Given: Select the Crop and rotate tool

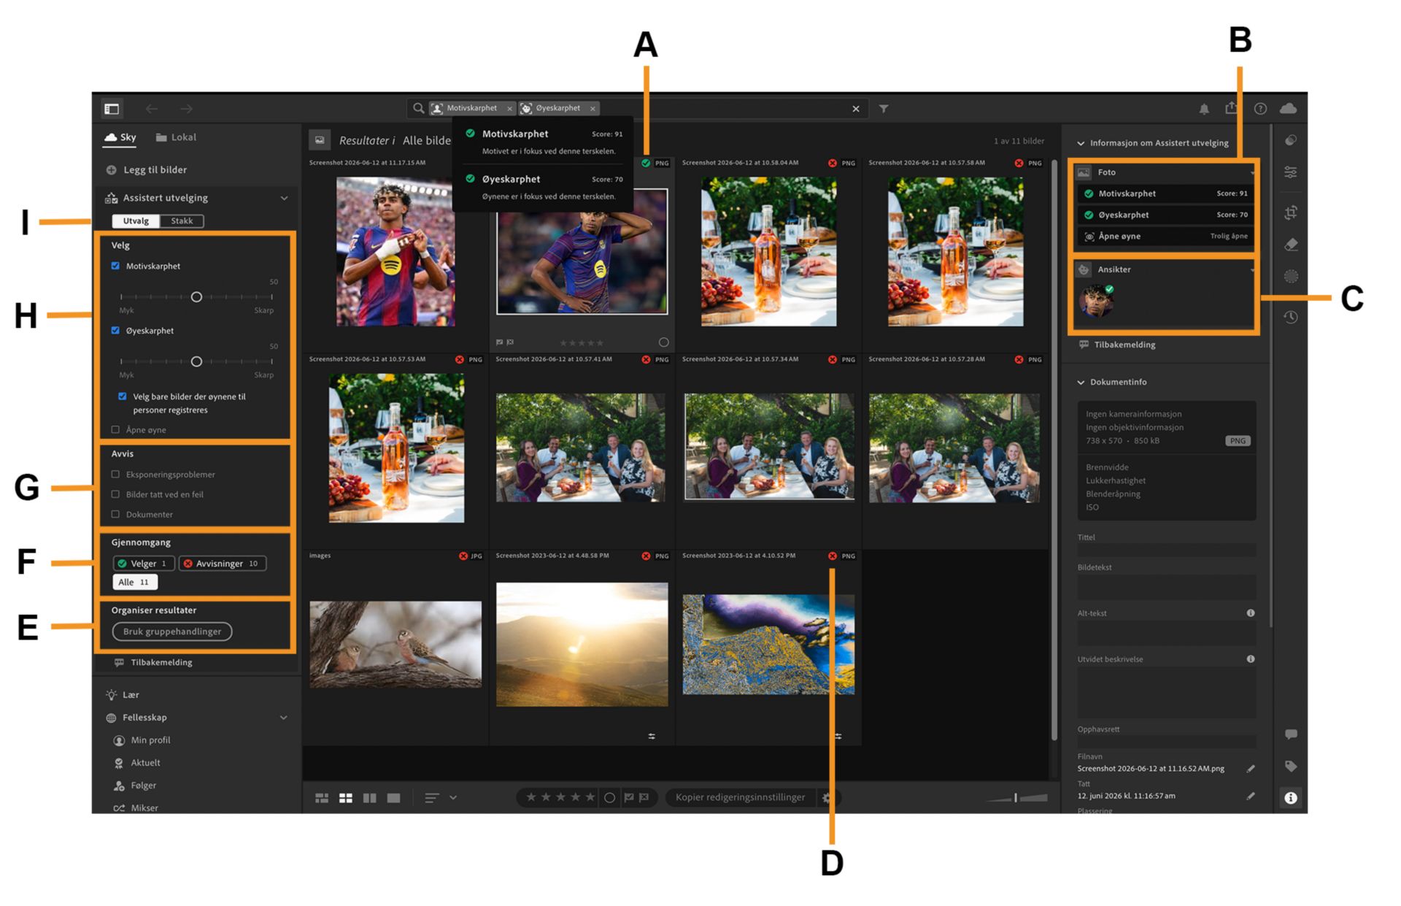Looking at the screenshot, I should click(x=1291, y=212).
